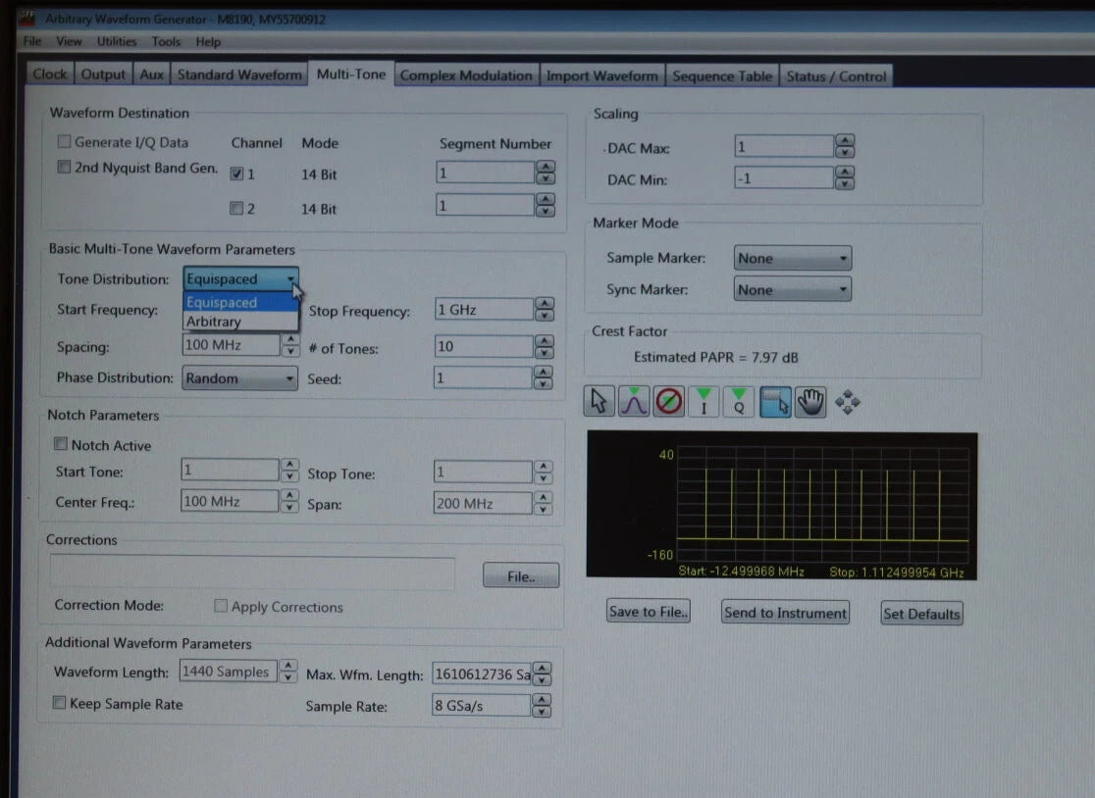Click into the Stop Frequency field
The image size is (1095, 798).
484,309
